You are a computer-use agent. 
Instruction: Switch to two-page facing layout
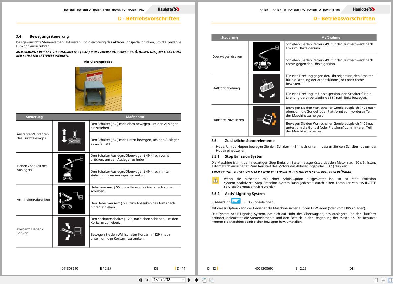[390, 280]
